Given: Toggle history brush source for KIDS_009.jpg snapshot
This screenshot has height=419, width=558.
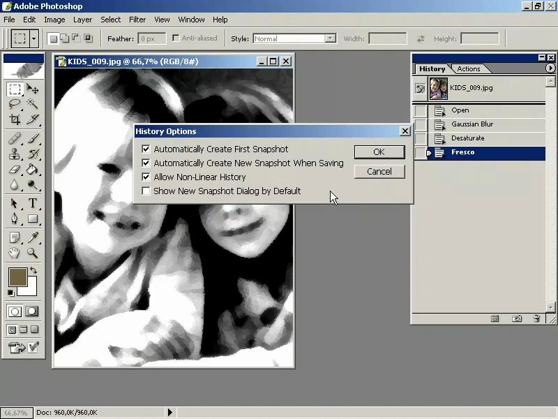Looking at the screenshot, I should [421, 89].
